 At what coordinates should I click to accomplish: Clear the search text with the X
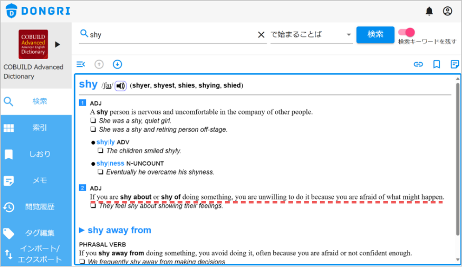click(x=261, y=35)
